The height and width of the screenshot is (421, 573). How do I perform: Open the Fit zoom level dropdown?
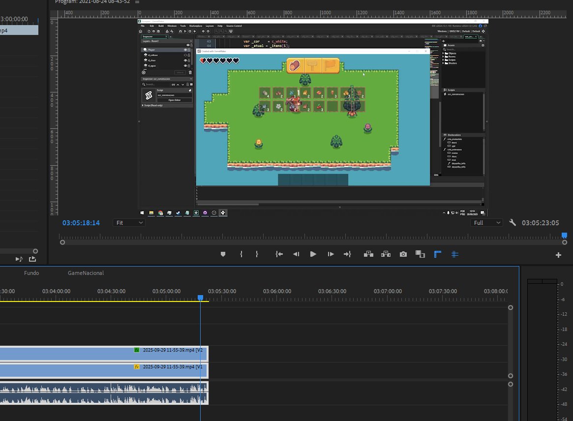[x=129, y=223]
